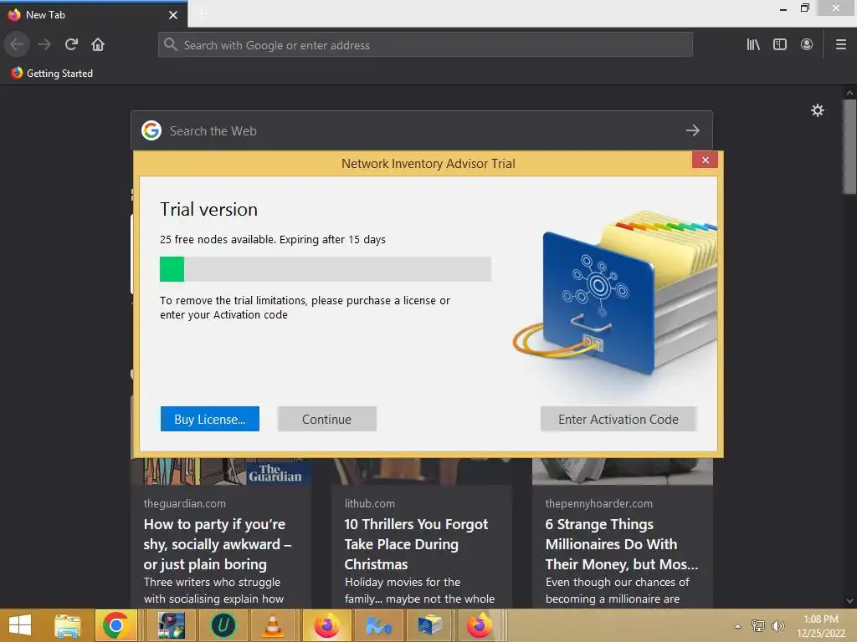This screenshot has height=642, width=857.
Task: Open the lithub 10 Thrillers article
Action: [417, 543]
